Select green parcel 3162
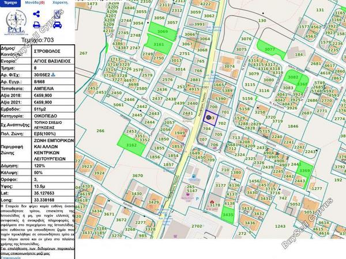 point(131,145)
